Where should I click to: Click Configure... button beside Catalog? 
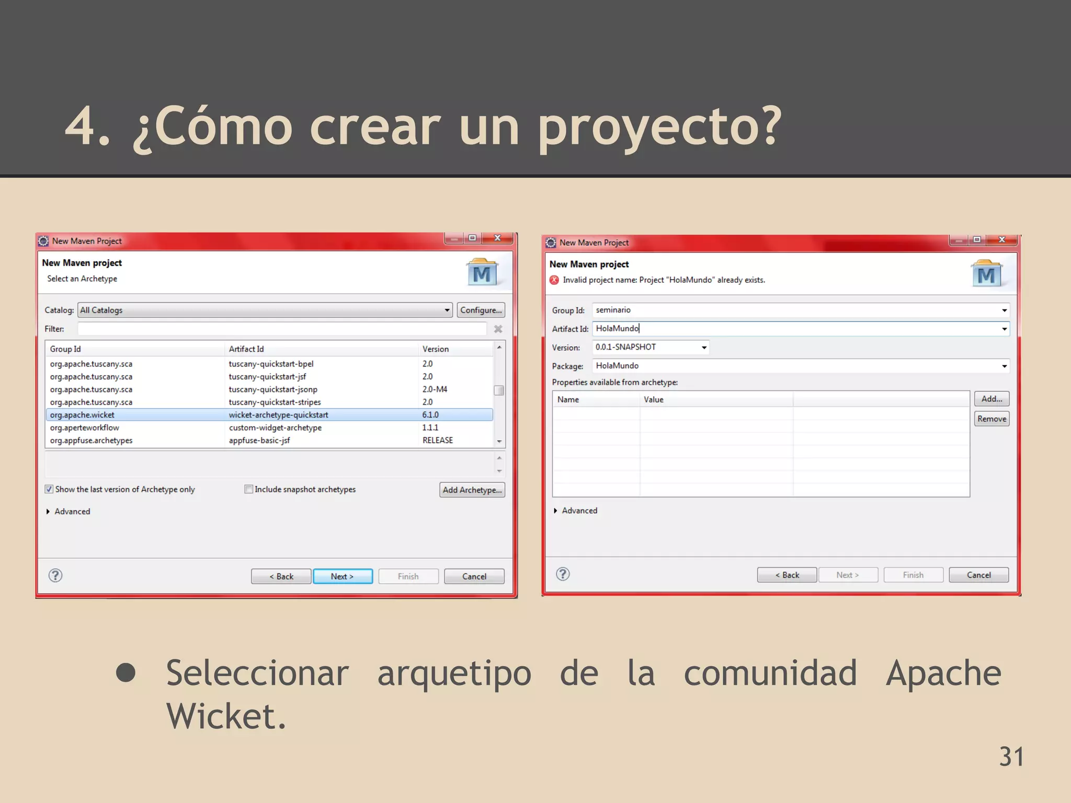(x=481, y=310)
